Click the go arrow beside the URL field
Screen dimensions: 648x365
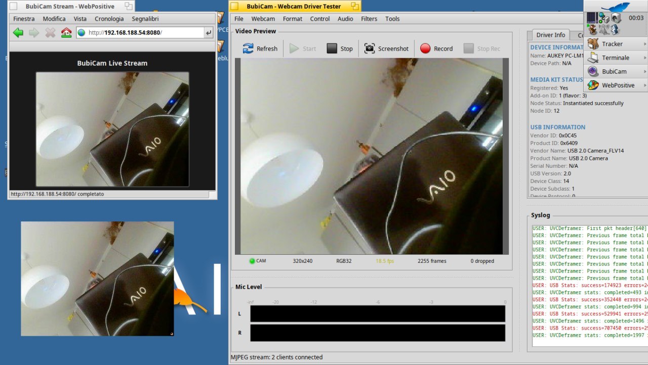pos(209,33)
